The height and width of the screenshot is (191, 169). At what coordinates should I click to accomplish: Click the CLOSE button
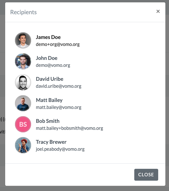[146, 174]
